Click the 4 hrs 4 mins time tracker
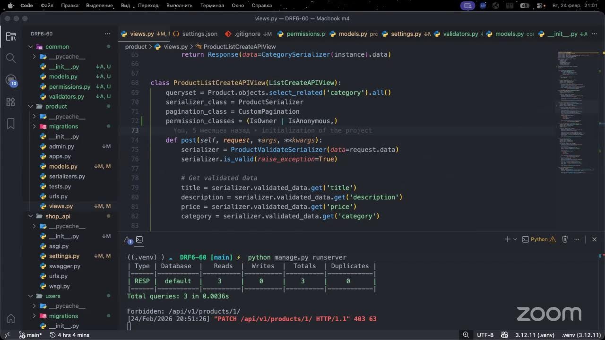The height and width of the screenshot is (340, 605). [x=69, y=335]
